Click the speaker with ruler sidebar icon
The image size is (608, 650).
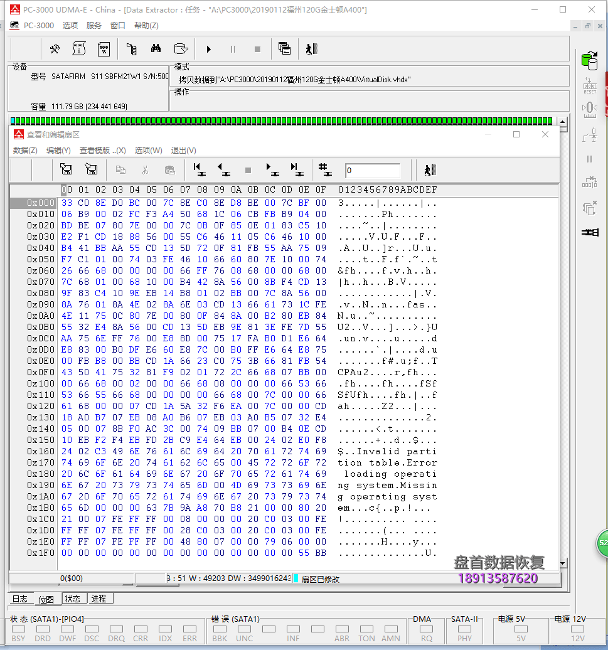(590, 110)
